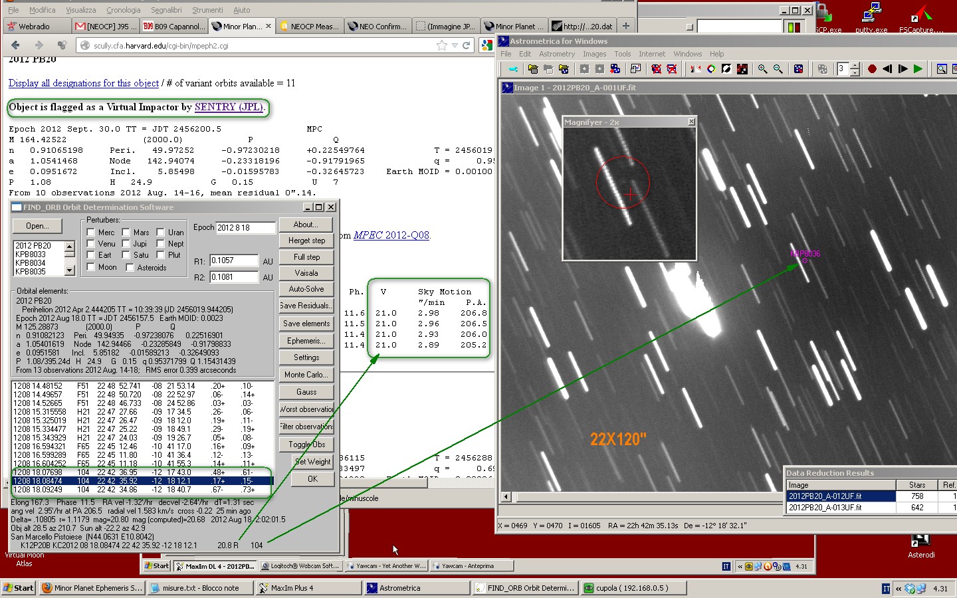Open misure.txt - Blocco note taskbar item
Viewport: 957px width, 598px height.
point(200,588)
